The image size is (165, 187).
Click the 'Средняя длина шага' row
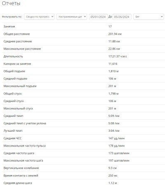pos(83,183)
